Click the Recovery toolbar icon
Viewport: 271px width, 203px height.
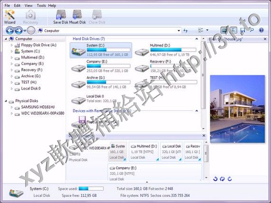pos(30,17)
